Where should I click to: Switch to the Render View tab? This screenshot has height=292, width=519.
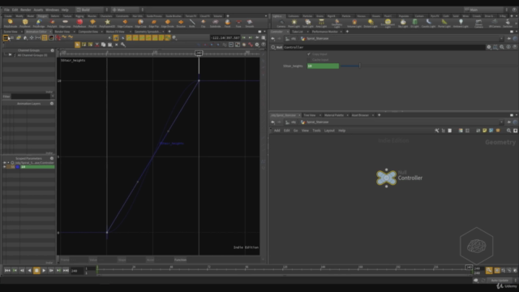tap(62, 32)
